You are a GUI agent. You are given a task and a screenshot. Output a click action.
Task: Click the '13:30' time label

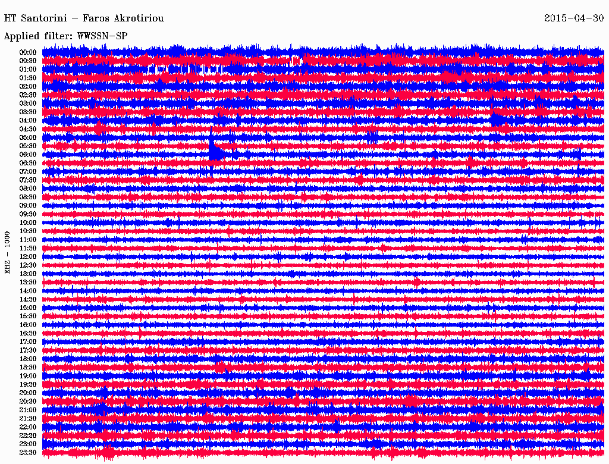(28, 282)
